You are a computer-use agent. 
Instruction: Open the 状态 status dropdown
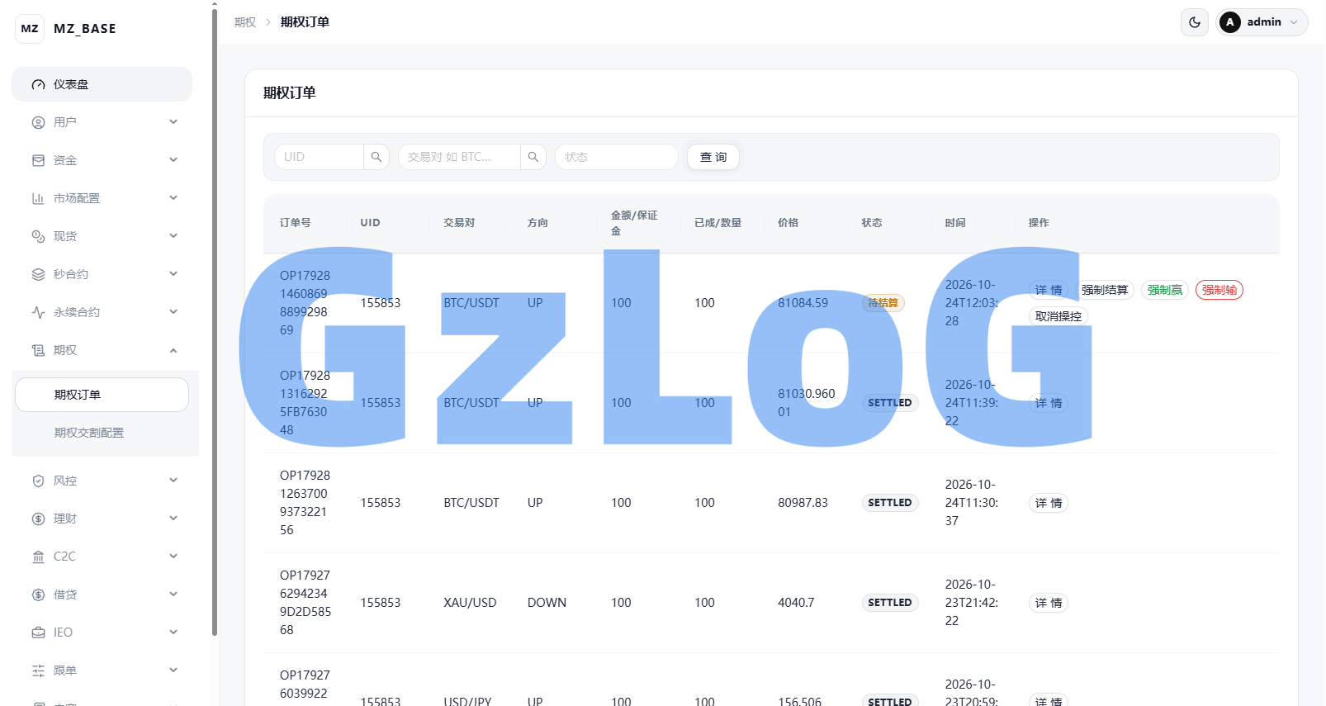tap(617, 157)
